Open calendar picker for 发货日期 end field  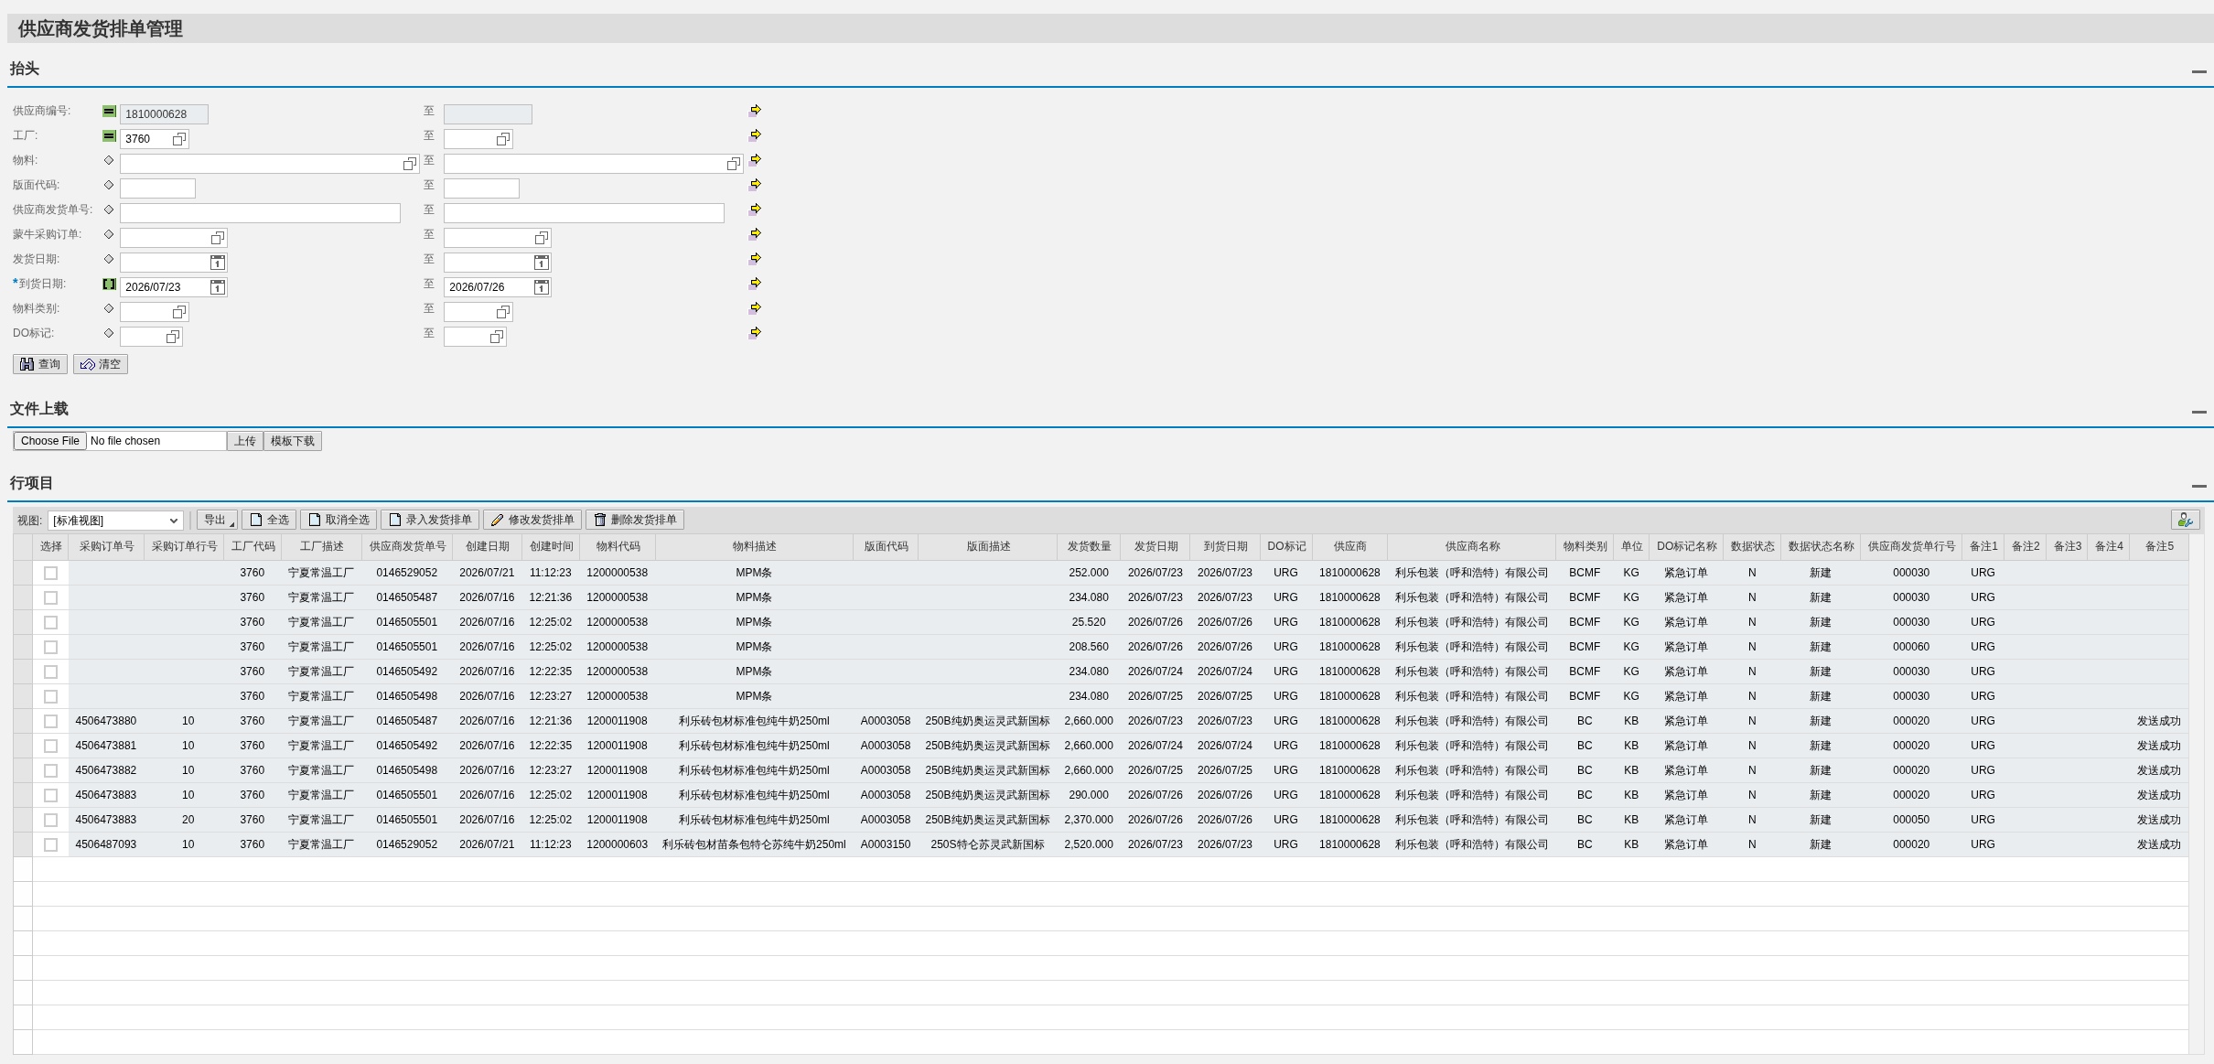click(x=542, y=263)
